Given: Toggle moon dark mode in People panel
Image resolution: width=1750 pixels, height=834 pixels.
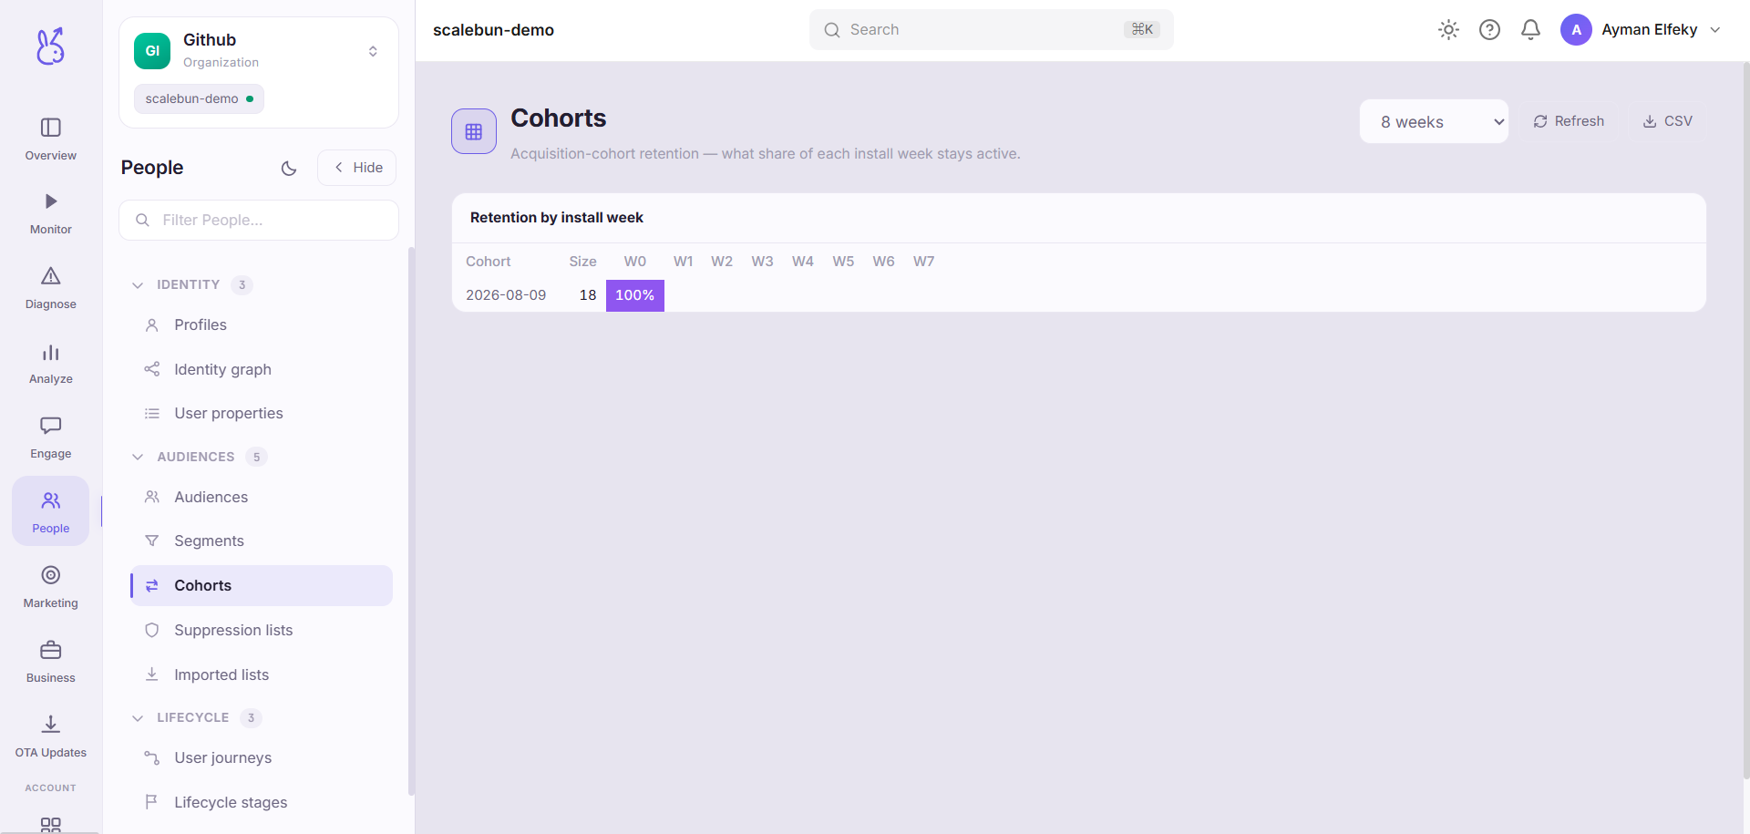Looking at the screenshot, I should coord(289,168).
